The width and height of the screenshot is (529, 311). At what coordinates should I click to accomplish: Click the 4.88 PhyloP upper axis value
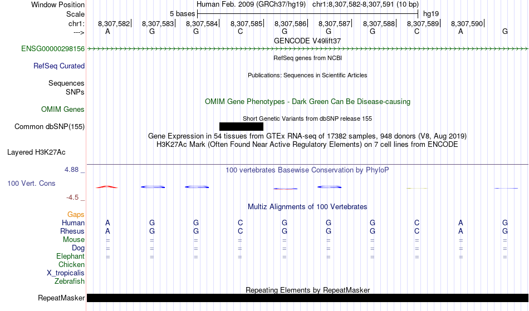tap(71, 170)
